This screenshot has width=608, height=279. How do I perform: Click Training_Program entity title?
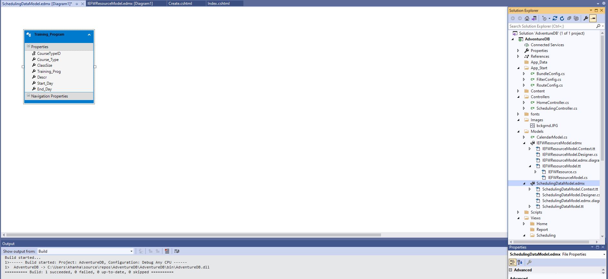click(x=49, y=34)
